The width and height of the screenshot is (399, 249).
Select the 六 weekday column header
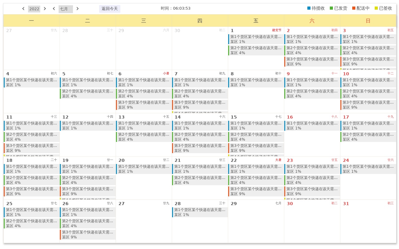(312, 21)
